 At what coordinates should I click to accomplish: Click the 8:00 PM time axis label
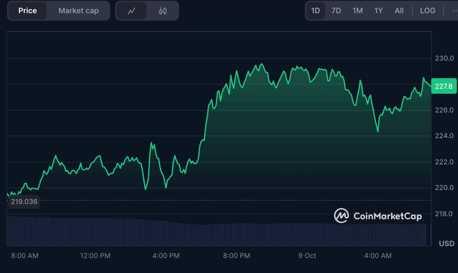tap(236, 256)
